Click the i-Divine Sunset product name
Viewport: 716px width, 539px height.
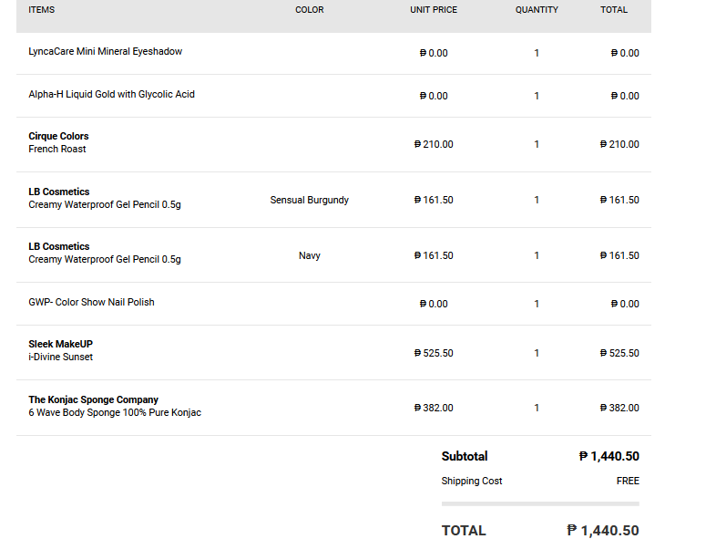[60, 357]
